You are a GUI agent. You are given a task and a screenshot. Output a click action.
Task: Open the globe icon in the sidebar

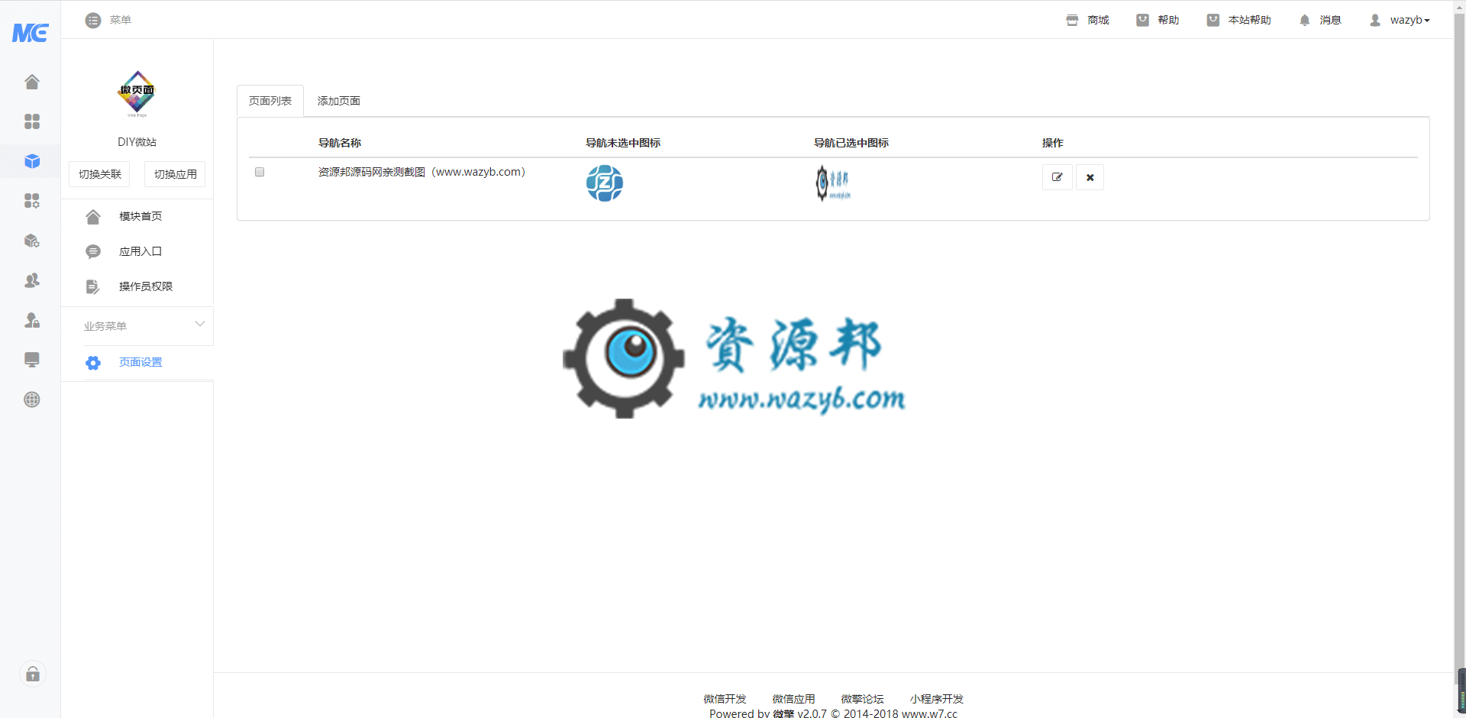(31, 399)
